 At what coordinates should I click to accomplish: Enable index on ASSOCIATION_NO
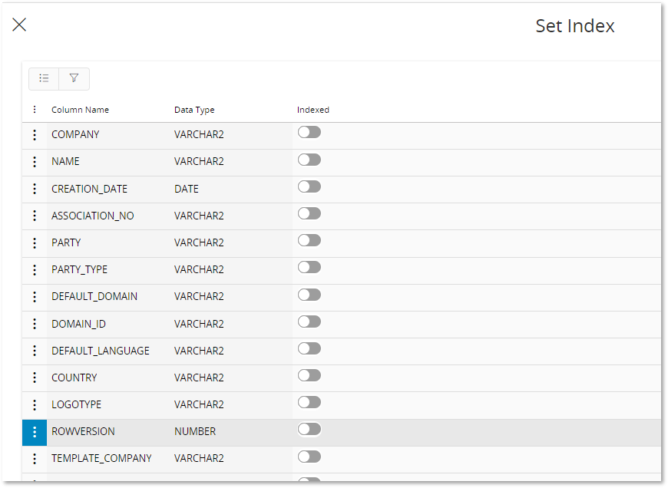tap(309, 213)
